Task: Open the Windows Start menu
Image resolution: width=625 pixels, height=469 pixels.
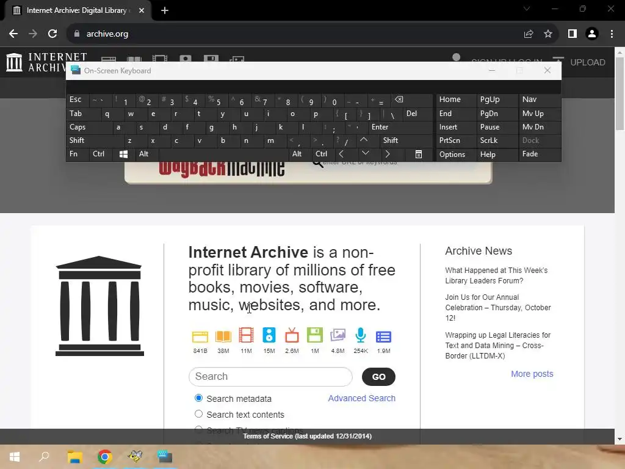Action: pyautogui.click(x=15, y=457)
